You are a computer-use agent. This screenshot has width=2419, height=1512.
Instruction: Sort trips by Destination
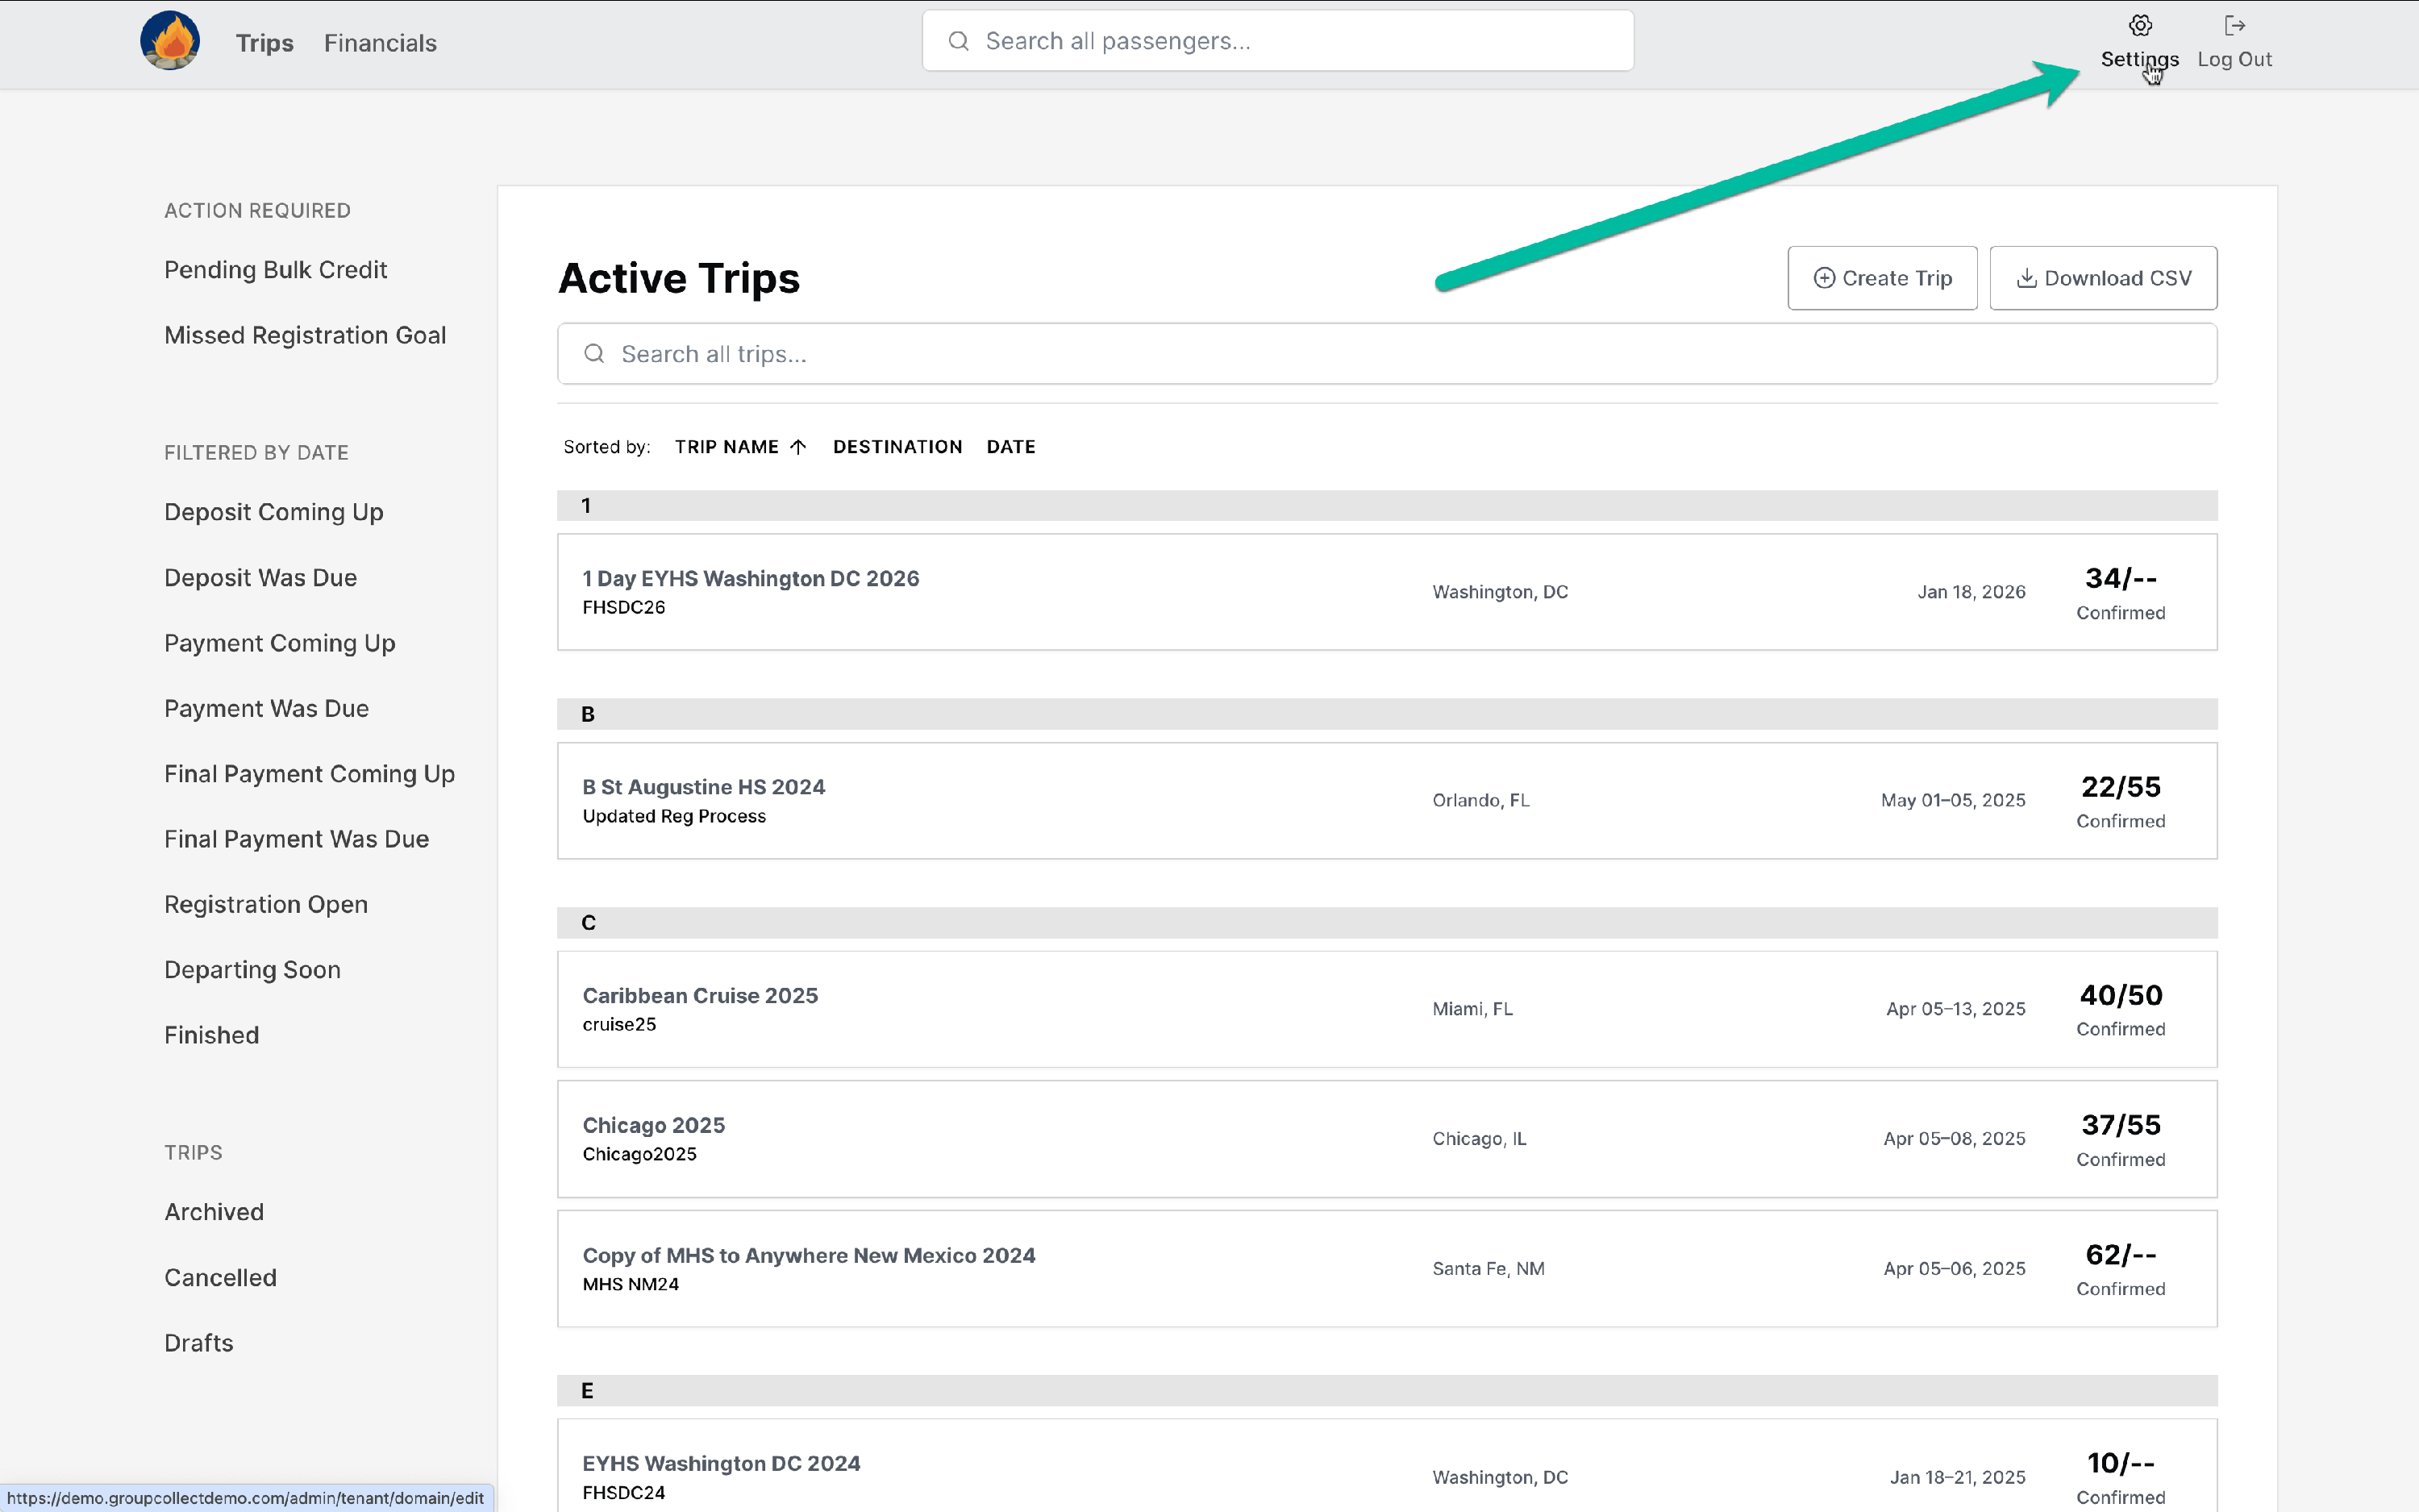897,447
